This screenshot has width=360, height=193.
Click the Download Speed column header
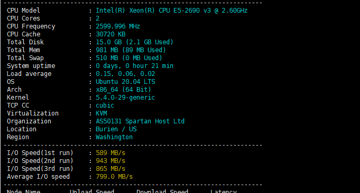pos(163,191)
